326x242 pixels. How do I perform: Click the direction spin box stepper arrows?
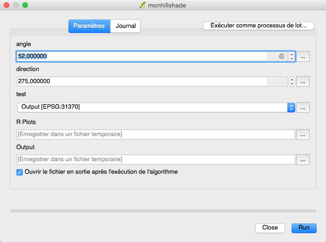tap(292, 81)
